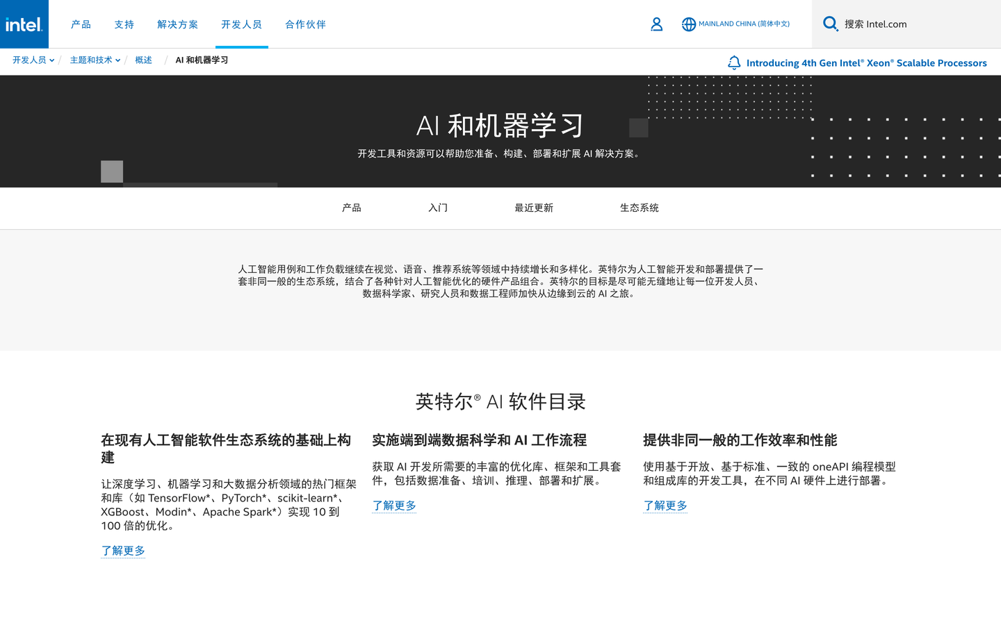Open the 开发人员 navigation menu

pyautogui.click(x=241, y=24)
